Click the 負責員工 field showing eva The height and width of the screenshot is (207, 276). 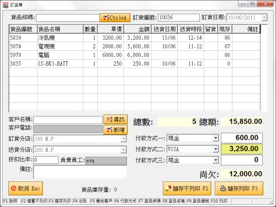point(106,161)
